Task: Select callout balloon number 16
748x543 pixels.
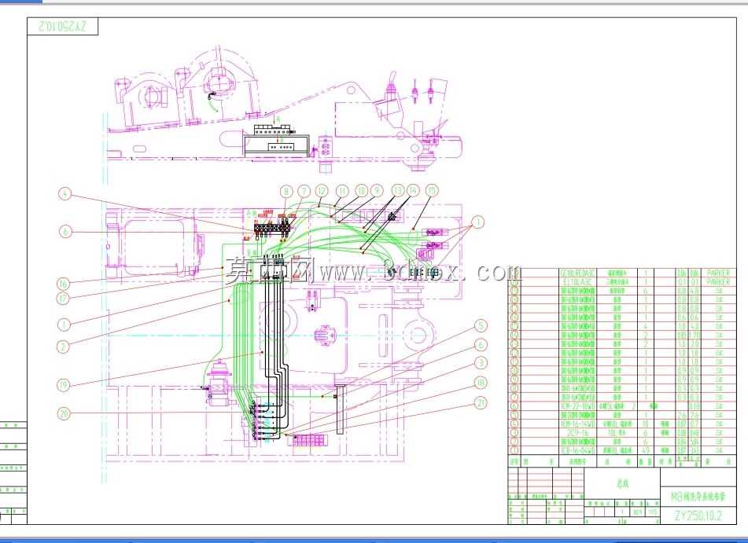Action: (x=63, y=284)
